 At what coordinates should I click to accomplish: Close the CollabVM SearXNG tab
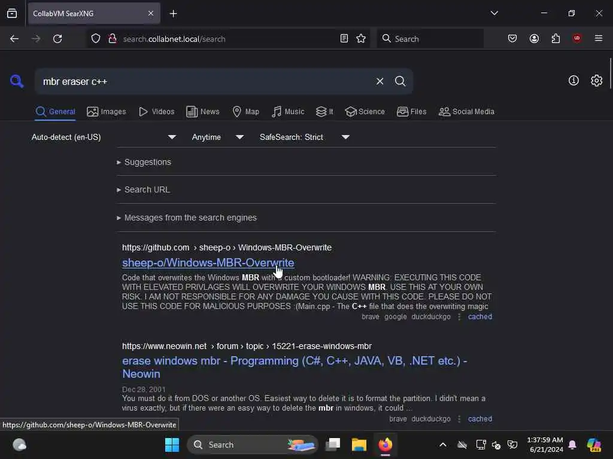pyautogui.click(x=150, y=13)
